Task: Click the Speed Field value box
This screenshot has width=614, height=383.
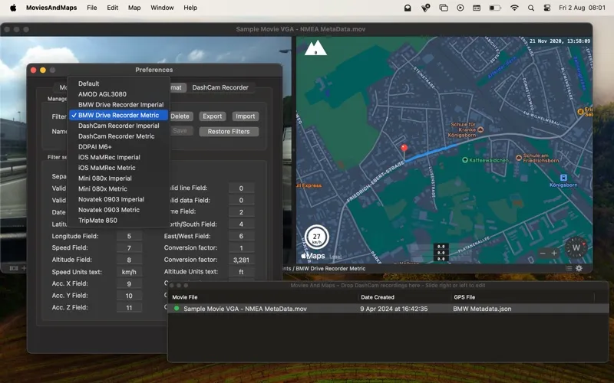Action: point(129,247)
